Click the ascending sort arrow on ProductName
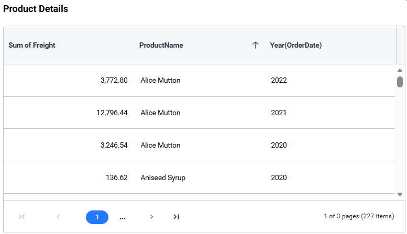The height and width of the screenshot is (234, 407). click(x=255, y=46)
